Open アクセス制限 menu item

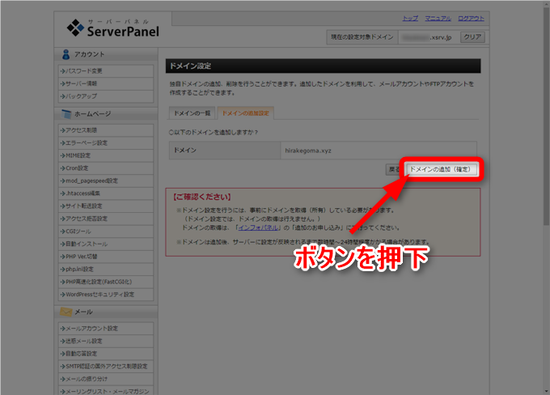tap(106, 130)
